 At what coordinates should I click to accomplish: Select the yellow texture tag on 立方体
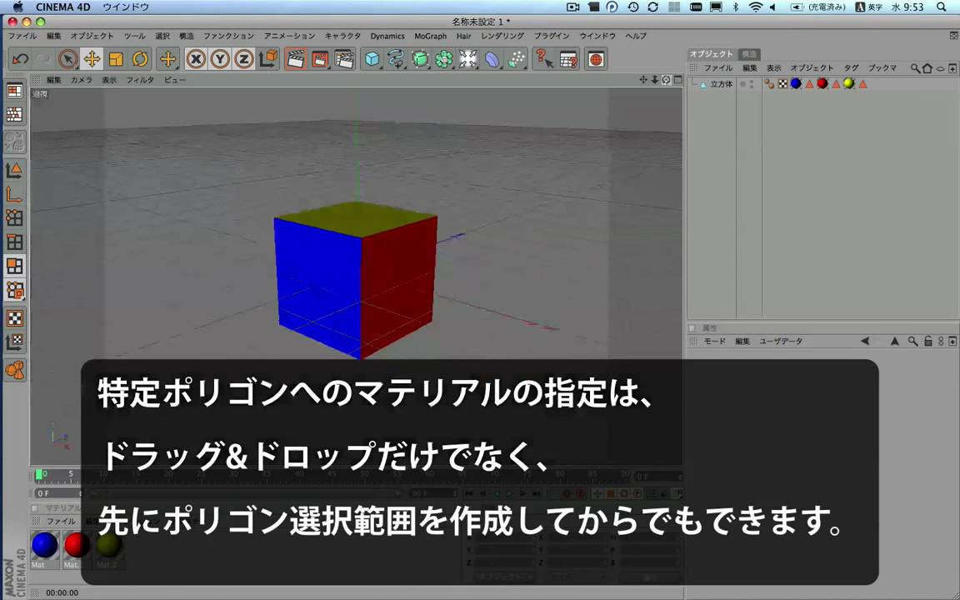tap(848, 84)
